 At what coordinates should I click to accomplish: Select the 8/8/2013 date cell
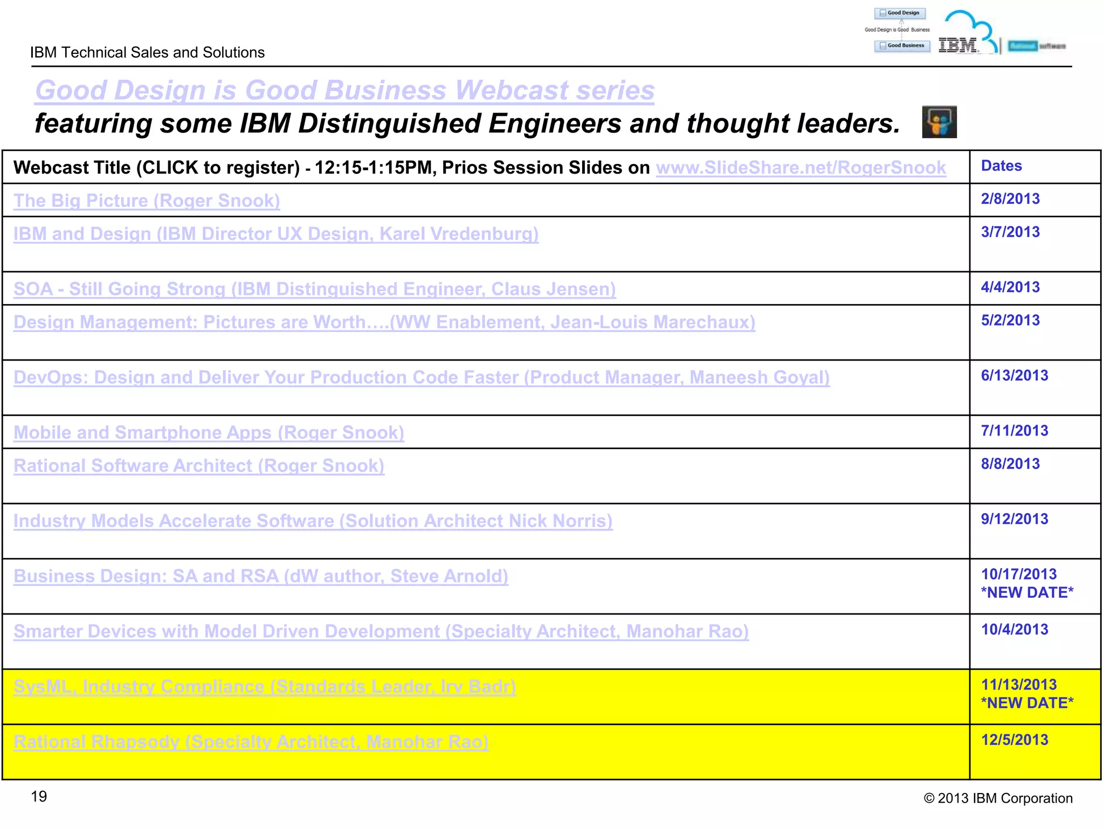coord(1035,476)
